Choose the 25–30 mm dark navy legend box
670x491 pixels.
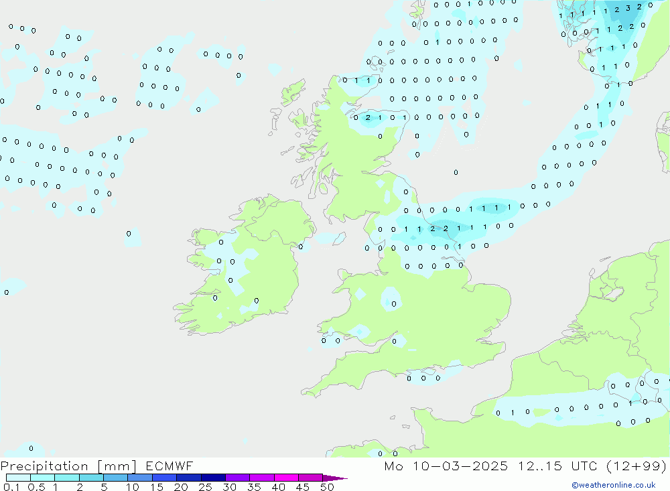pyautogui.click(x=213, y=478)
